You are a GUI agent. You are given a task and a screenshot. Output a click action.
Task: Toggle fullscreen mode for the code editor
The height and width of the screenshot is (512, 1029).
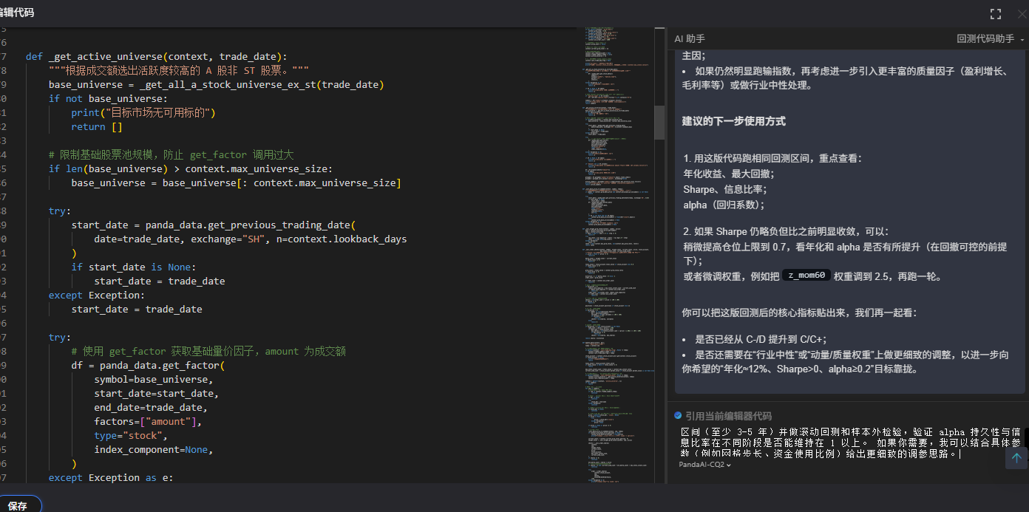tap(996, 13)
